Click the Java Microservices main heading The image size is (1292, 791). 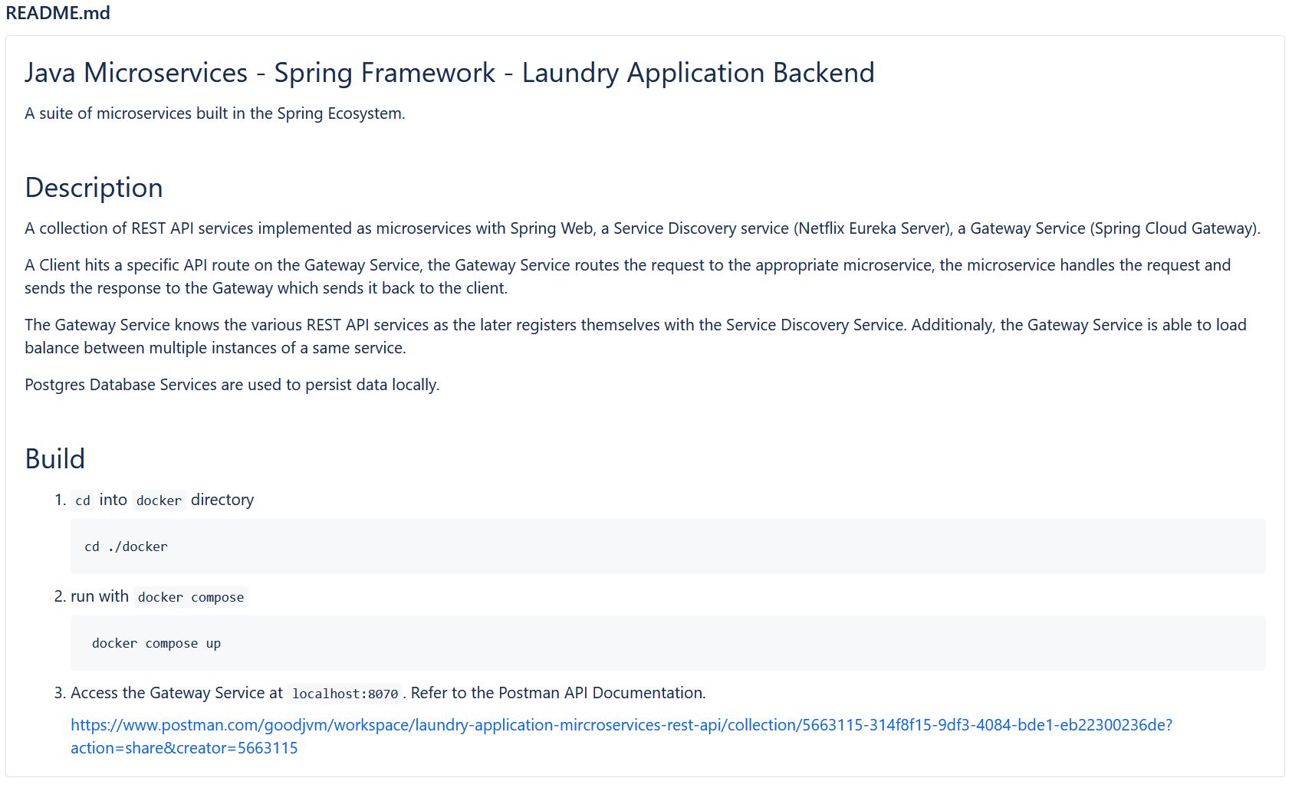pyautogui.click(x=449, y=73)
